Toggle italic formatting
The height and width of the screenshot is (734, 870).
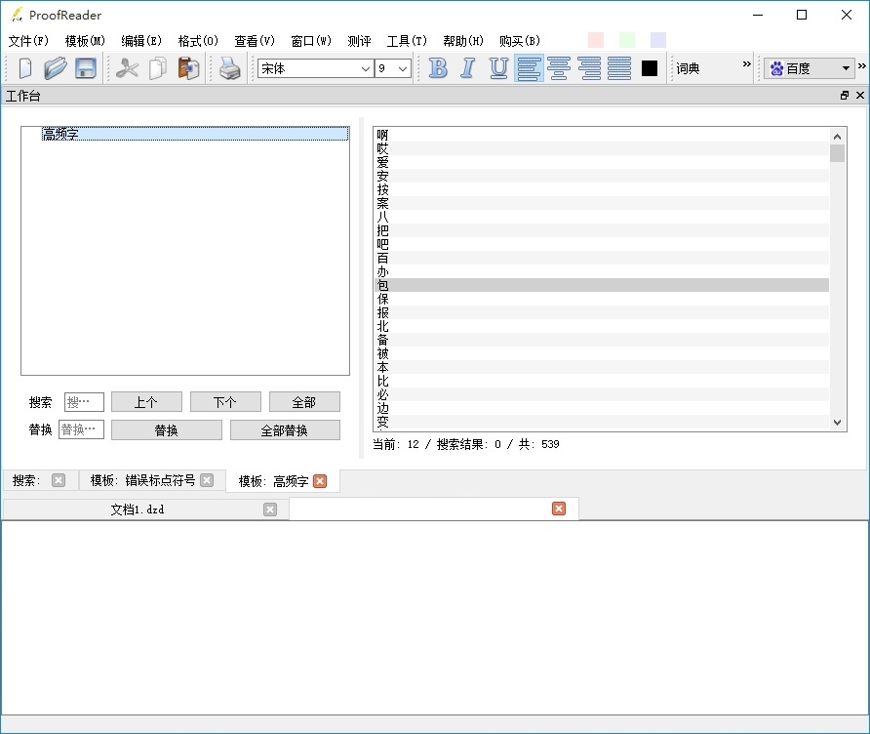(468, 68)
